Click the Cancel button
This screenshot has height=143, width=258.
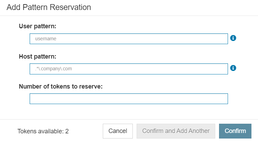pyautogui.click(x=118, y=131)
